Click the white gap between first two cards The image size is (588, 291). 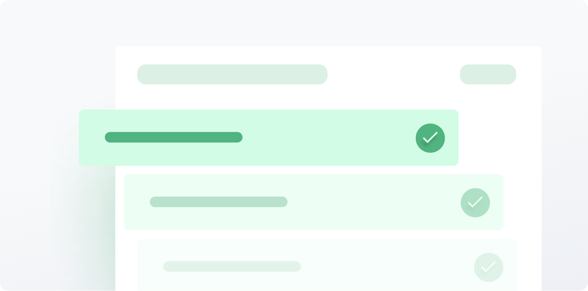point(287,170)
